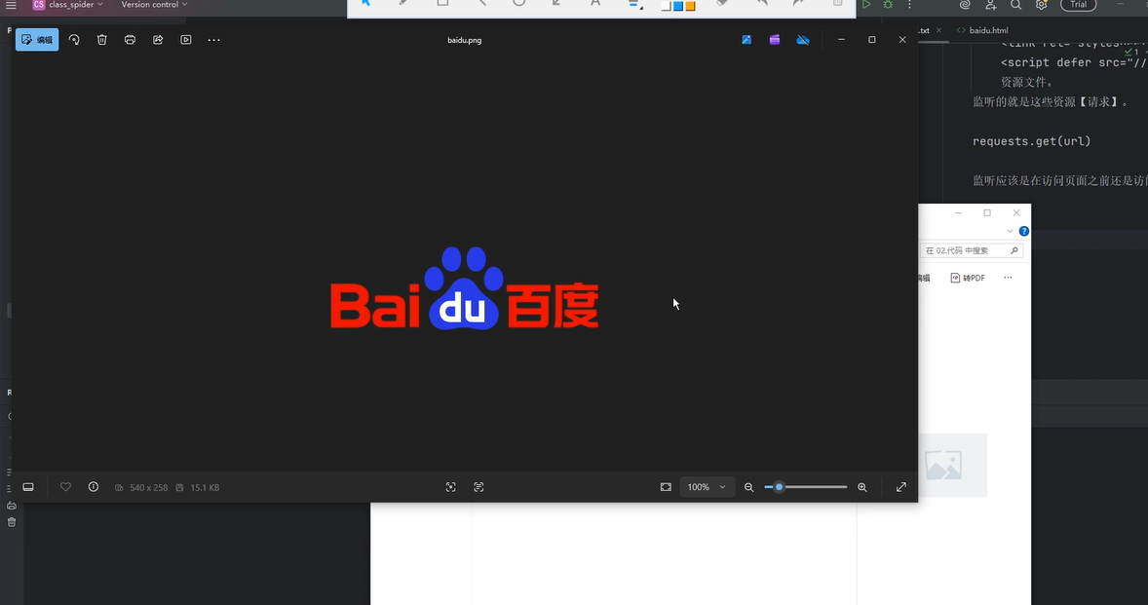Expand the Explorer ribbon chevron

[1010, 231]
